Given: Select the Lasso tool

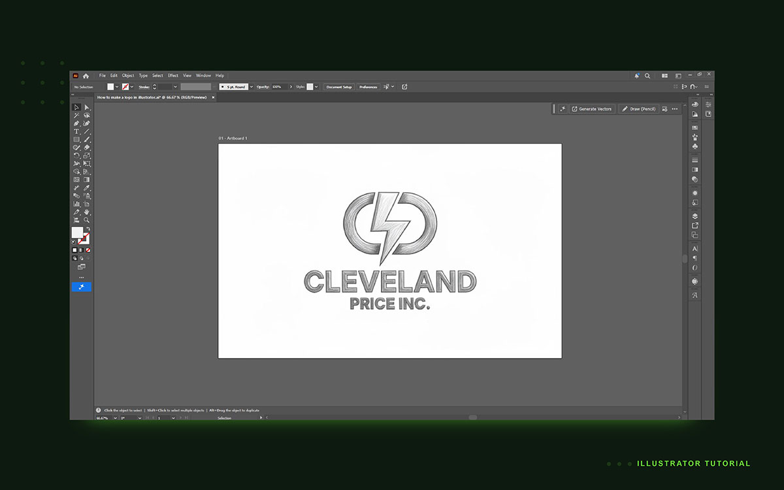Looking at the screenshot, I should tap(86, 115).
